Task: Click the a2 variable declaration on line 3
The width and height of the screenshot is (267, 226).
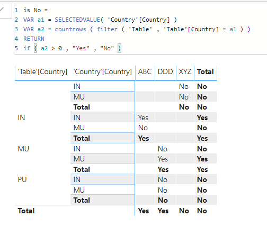Action: click(41, 29)
